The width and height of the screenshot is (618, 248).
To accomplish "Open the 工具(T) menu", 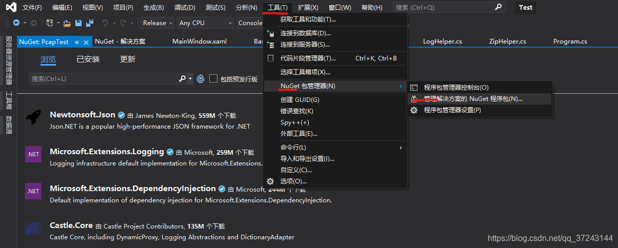I will tap(278, 8).
